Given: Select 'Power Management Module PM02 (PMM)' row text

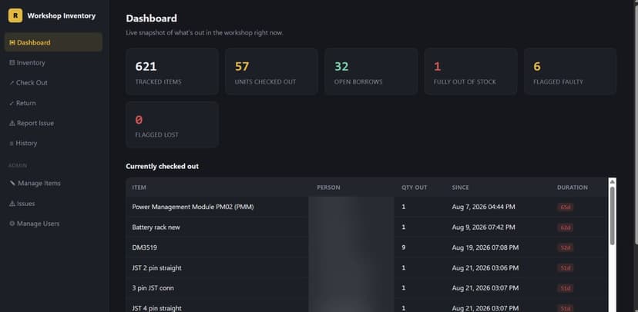Looking at the screenshot, I should [193, 207].
